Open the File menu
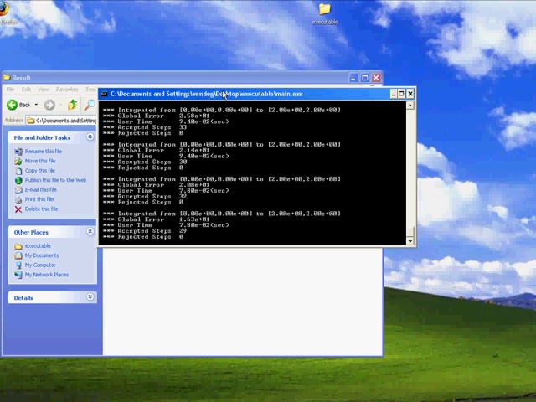536x402 pixels. [10, 90]
